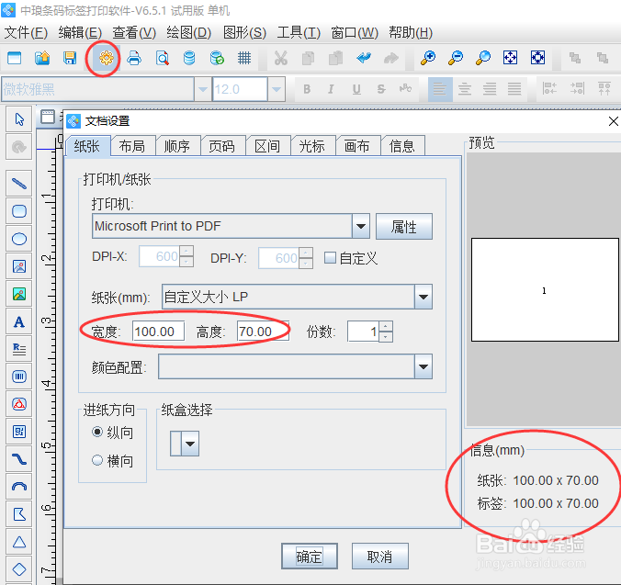The height and width of the screenshot is (585, 621).
Task: Toggle italic formatting button
Action: (331, 89)
